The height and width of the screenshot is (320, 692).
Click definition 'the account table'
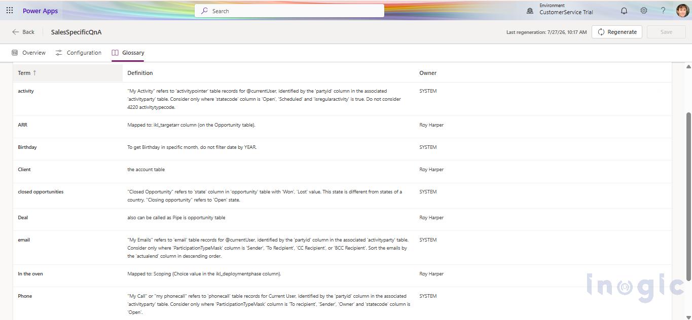point(146,170)
